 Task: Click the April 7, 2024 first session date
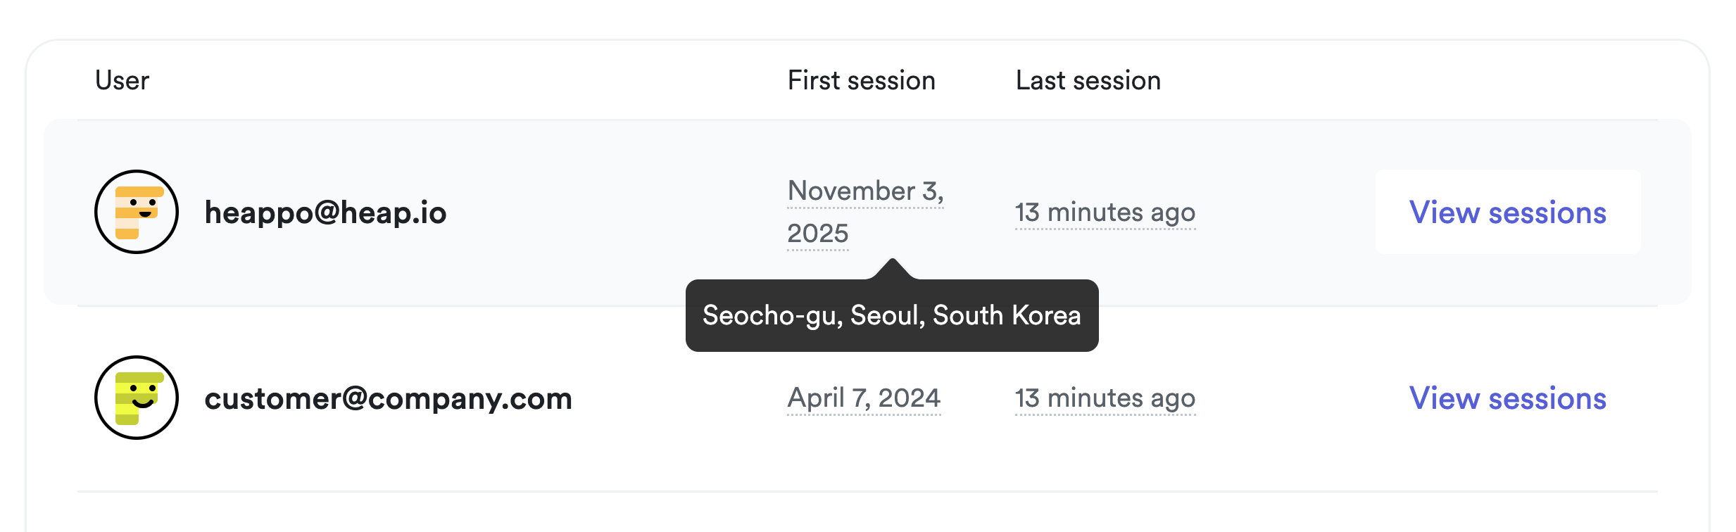[864, 398]
